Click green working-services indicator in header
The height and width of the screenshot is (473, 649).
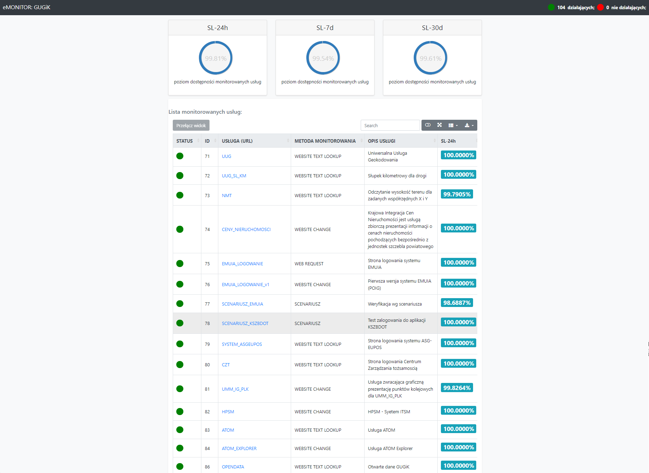coord(551,7)
